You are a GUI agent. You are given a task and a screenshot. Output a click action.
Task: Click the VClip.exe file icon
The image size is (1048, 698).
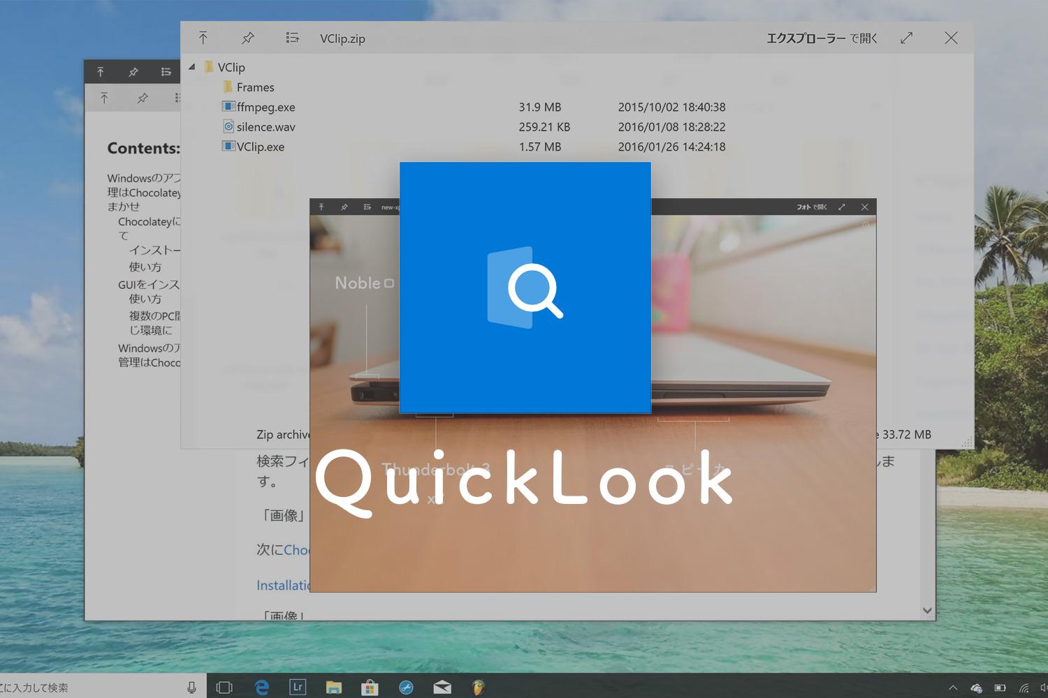pyautogui.click(x=228, y=146)
